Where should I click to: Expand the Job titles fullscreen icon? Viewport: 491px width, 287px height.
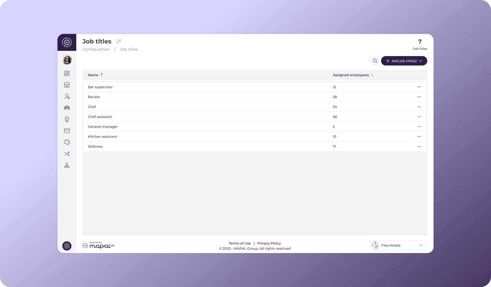click(119, 41)
